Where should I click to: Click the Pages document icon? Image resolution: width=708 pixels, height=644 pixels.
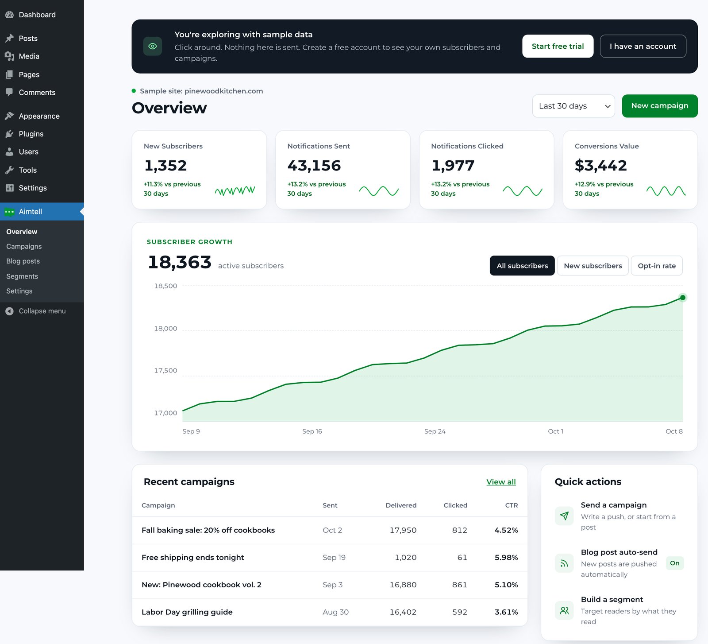tap(9, 74)
